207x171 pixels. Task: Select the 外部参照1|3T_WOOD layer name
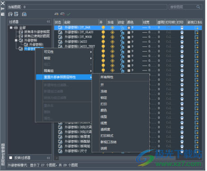pos(78,37)
